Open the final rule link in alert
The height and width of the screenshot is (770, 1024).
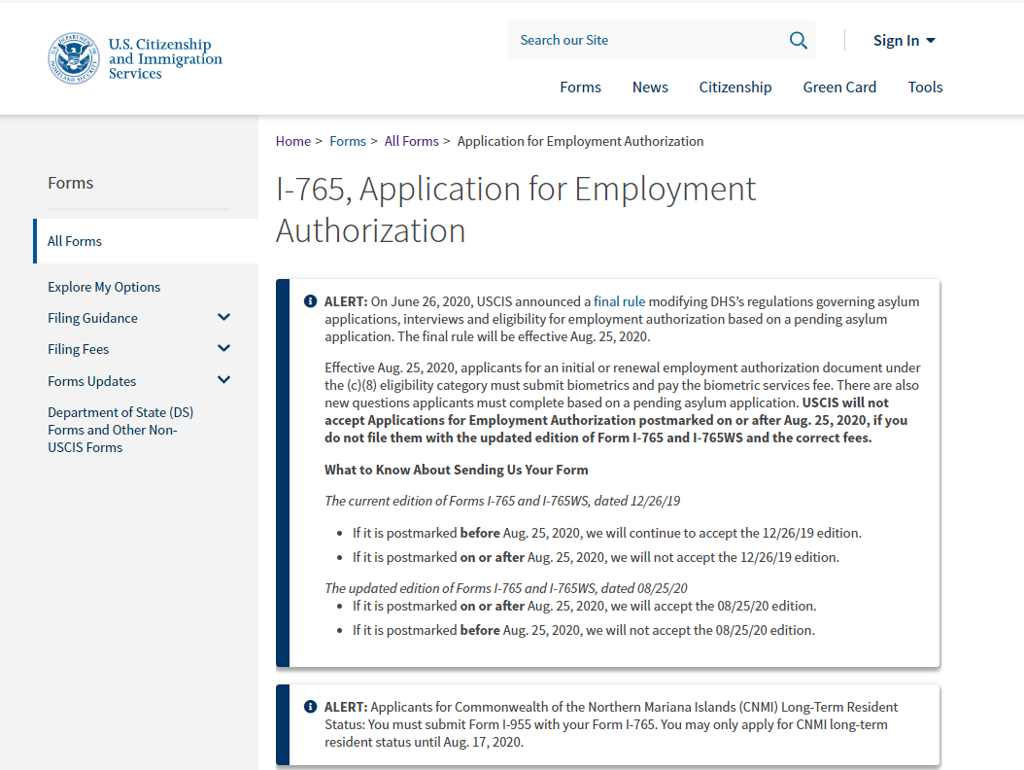click(x=619, y=301)
